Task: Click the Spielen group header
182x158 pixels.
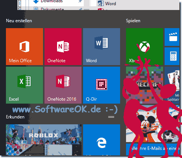Action: pyautogui.click(x=133, y=21)
